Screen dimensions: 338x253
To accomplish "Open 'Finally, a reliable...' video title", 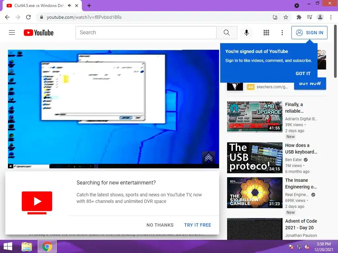I will click(x=294, y=108).
